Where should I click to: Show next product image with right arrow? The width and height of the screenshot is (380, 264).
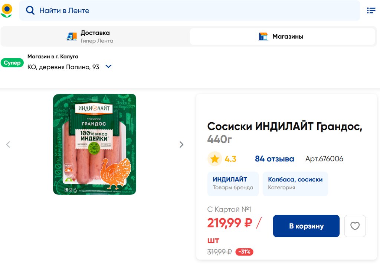coord(181,145)
